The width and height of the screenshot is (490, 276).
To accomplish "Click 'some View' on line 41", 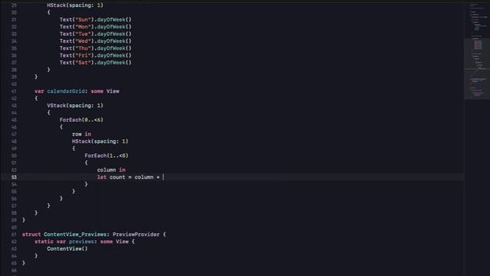I will click(x=105, y=91).
